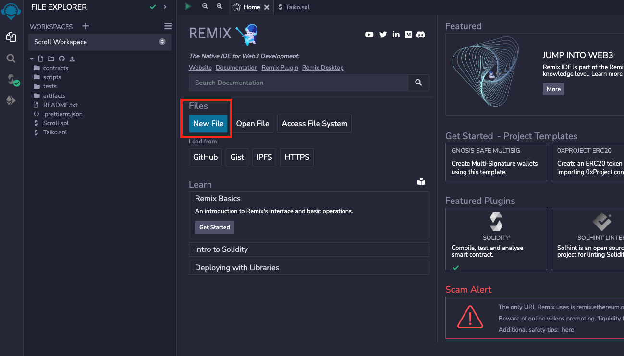The height and width of the screenshot is (356, 624).
Task: Click the Open File button
Action: pos(253,124)
